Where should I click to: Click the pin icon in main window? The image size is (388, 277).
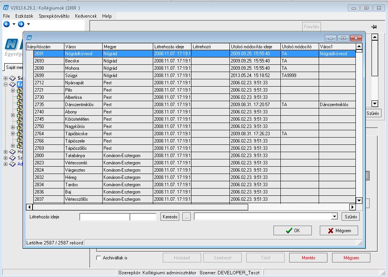374,27
